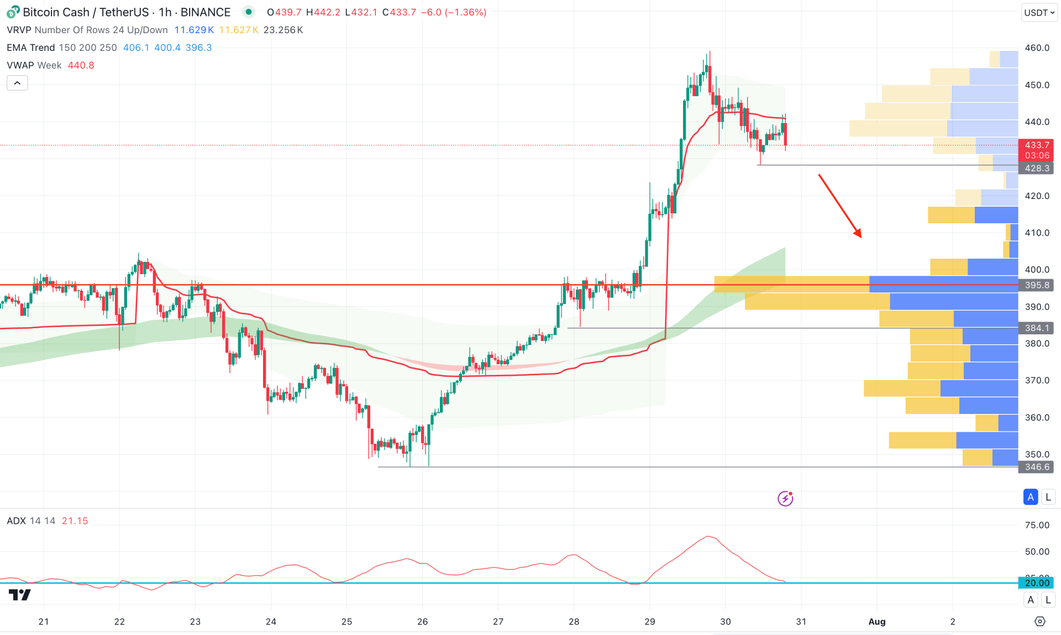Click the ADX value 21.15
Screen dimensions: 1061x635
[75, 521]
